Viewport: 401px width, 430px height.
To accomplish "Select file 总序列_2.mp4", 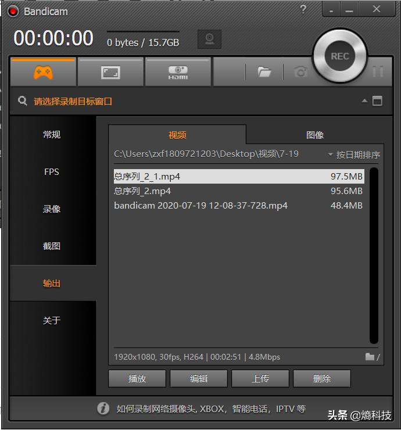I will pos(239,191).
